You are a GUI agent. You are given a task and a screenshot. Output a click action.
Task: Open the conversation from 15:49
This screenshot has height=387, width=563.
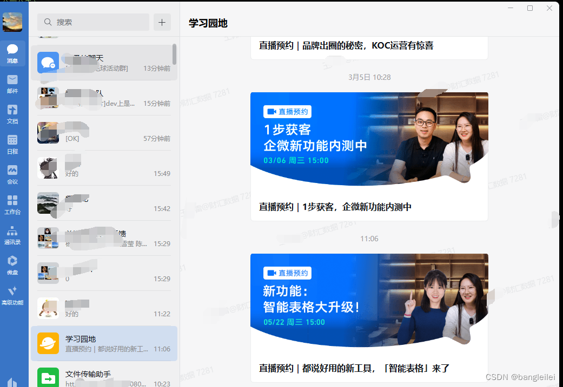coord(104,168)
